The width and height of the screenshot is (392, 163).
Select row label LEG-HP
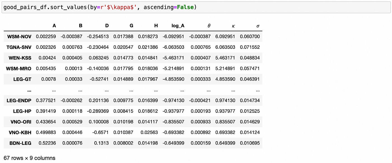point(22,111)
